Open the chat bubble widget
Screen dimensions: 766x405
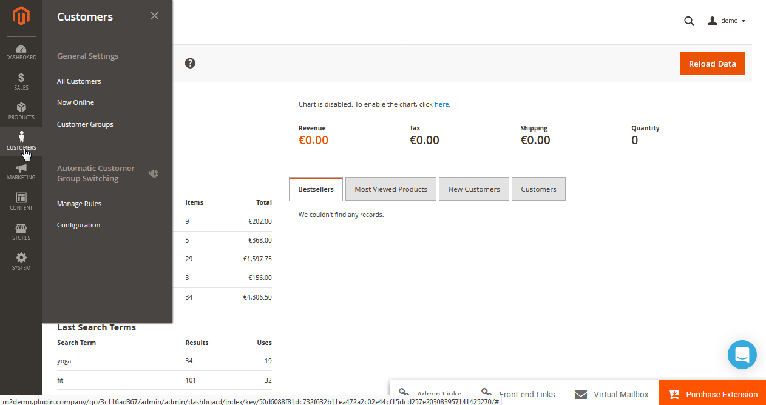[742, 354]
